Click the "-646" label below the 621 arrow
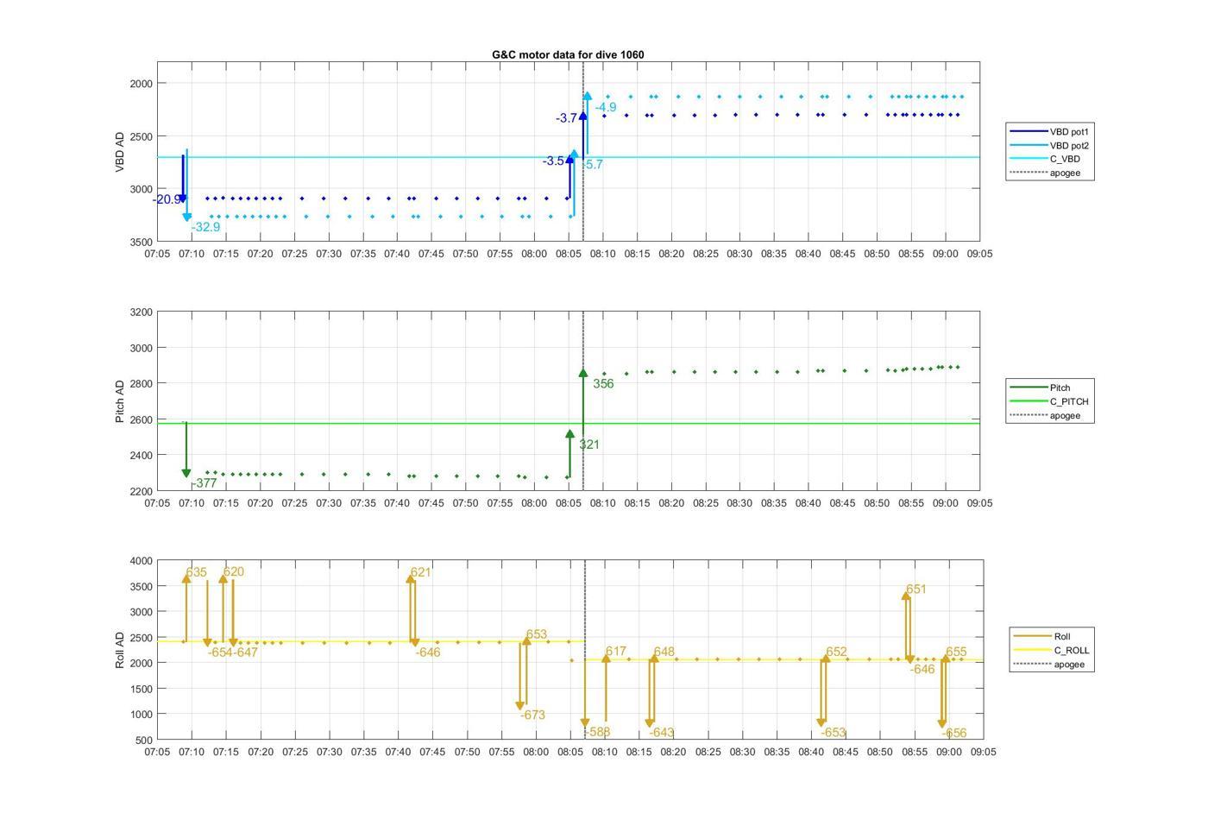 (428, 652)
